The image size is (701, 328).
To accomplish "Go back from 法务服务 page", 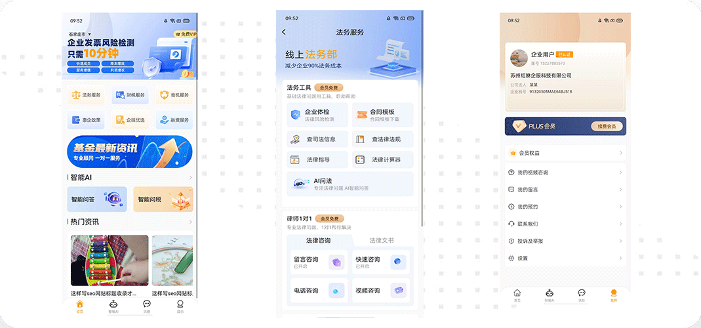I will click(x=284, y=32).
